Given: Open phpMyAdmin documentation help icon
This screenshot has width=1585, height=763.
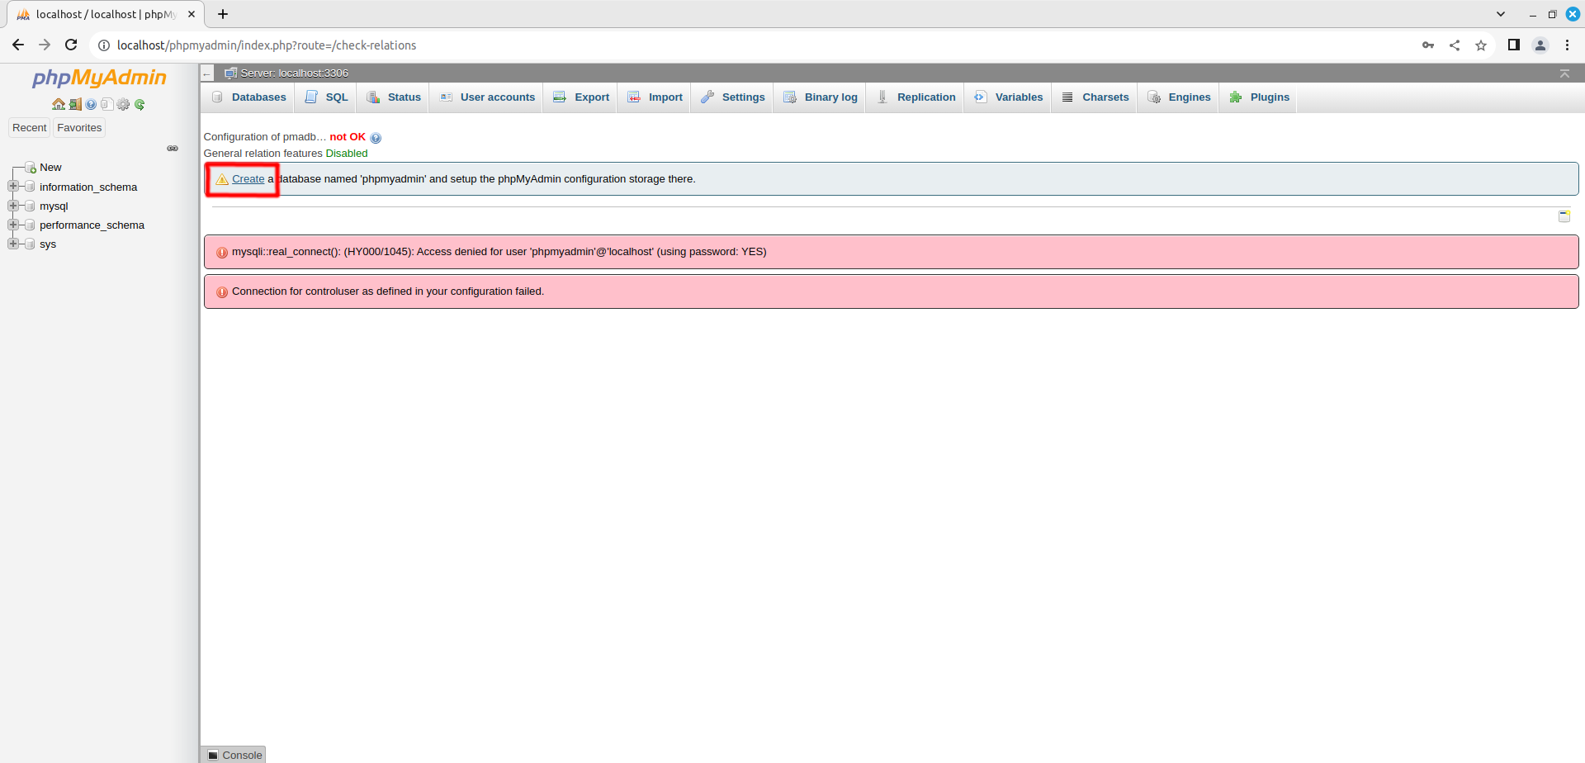Looking at the screenshot, I should (x=91, y=104).
